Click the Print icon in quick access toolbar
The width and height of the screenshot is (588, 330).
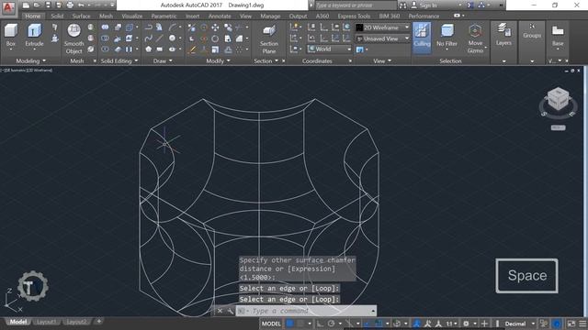point(70,5)
